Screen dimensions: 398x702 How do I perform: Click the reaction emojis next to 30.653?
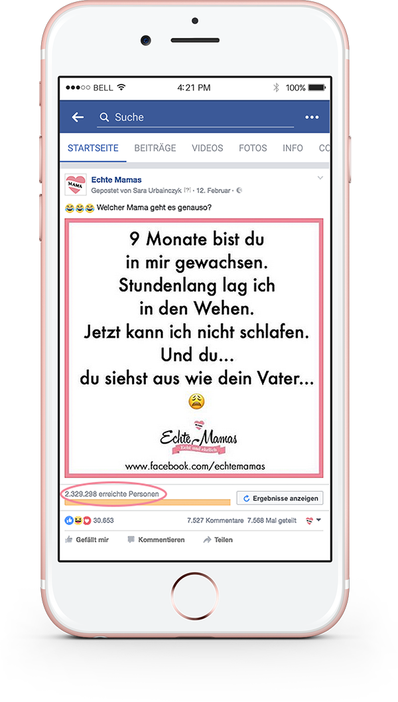(78, 521)
